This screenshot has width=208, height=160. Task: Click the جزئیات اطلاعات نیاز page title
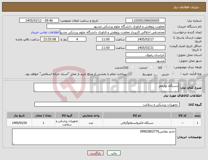[x=186, y=7]
